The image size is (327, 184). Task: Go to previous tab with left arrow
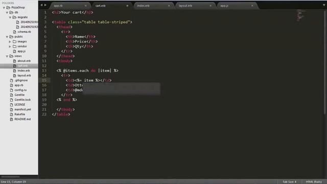click(x=41, y=5)
